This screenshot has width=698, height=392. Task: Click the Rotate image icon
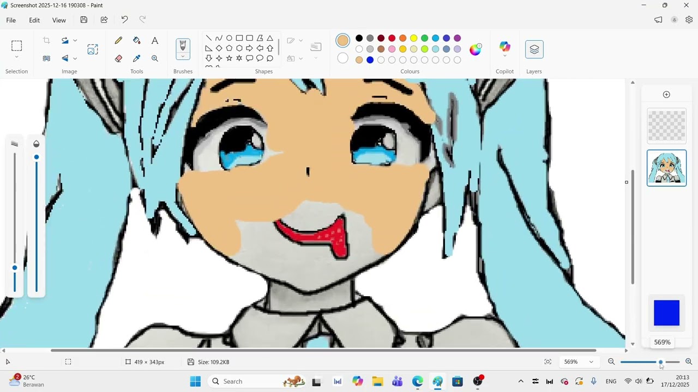[x=65, y=41]
